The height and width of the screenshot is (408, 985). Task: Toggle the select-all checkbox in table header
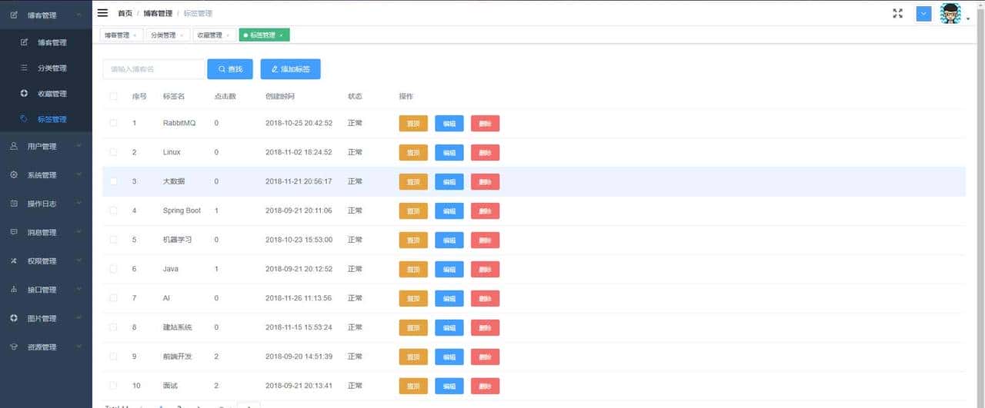coord(114,97)
